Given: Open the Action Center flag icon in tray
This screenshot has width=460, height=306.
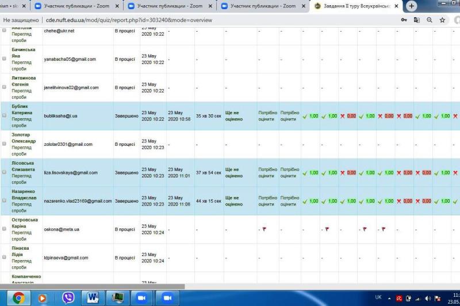Looking at the screenshot, I should [x=438, y=299].
